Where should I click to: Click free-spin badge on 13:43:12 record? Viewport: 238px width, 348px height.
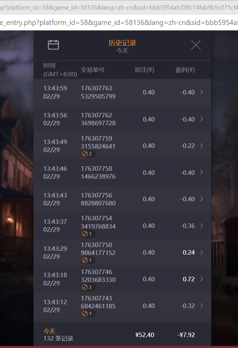coord(88,314)
